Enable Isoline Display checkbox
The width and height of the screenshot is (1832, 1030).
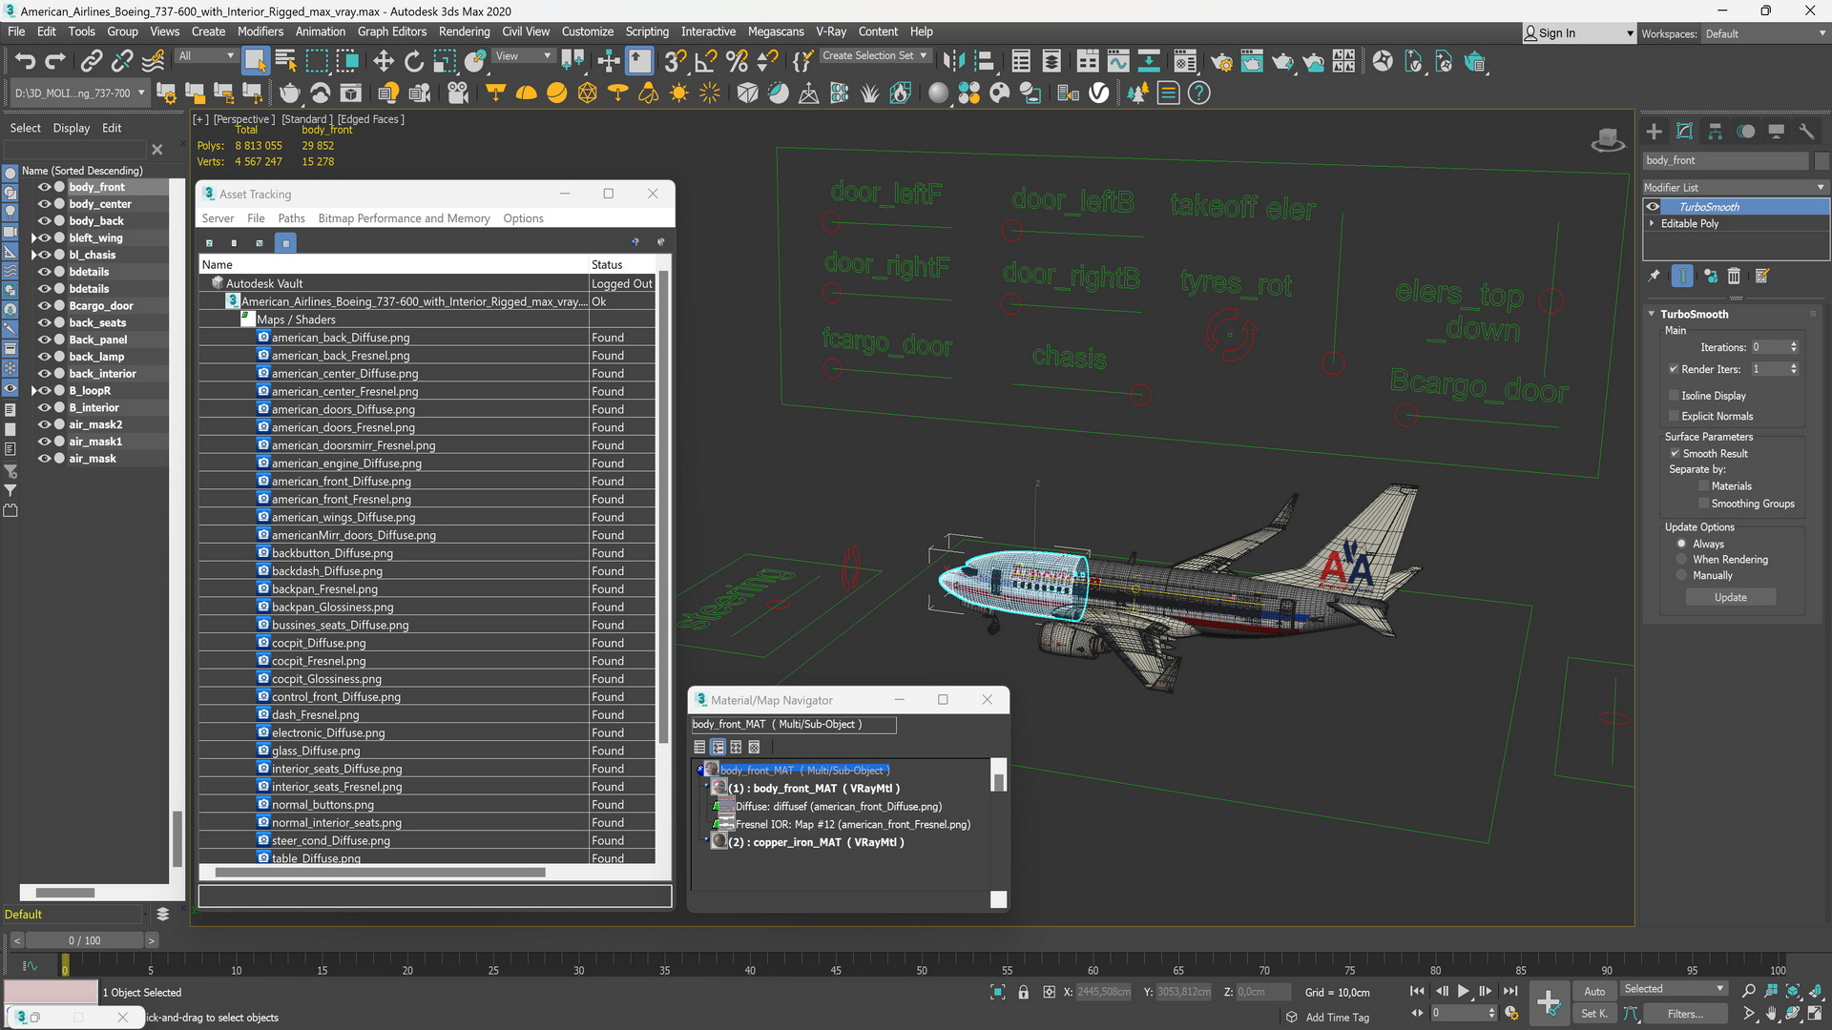1674,396
